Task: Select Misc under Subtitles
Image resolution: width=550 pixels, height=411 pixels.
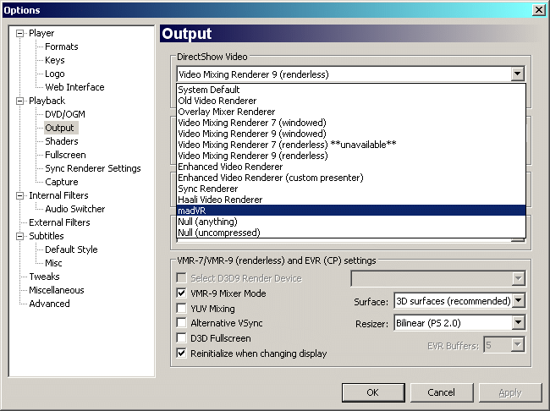Action: (53, 263)
